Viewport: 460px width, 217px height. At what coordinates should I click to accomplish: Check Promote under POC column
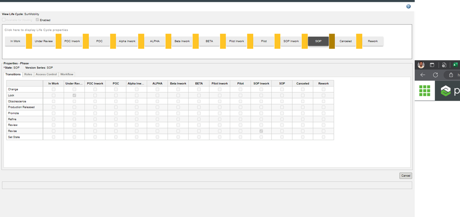coord(116,113)
